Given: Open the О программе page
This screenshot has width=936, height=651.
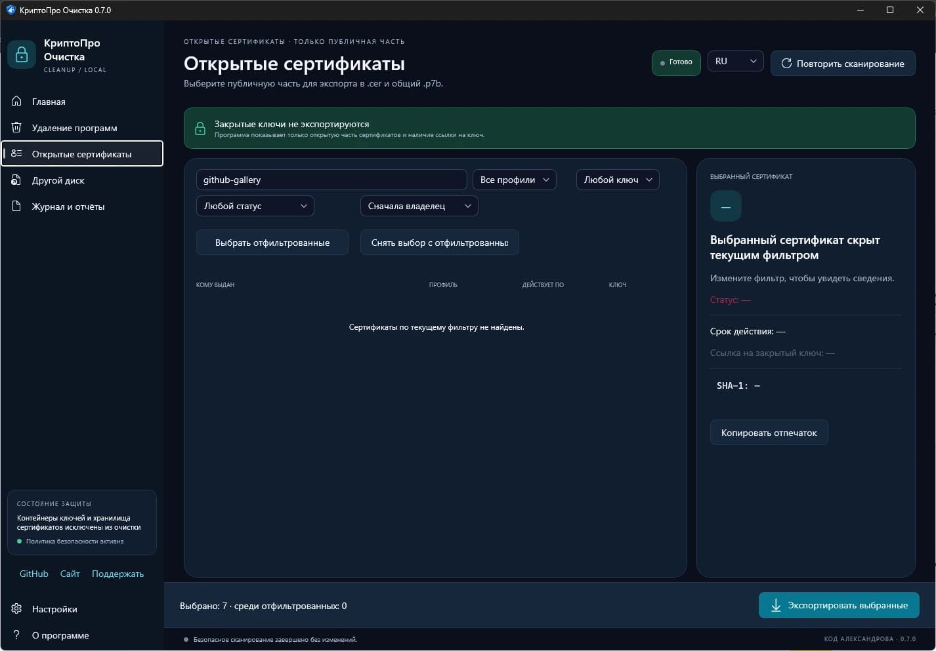Looking at the screenshot, I should tap(82, 635).
